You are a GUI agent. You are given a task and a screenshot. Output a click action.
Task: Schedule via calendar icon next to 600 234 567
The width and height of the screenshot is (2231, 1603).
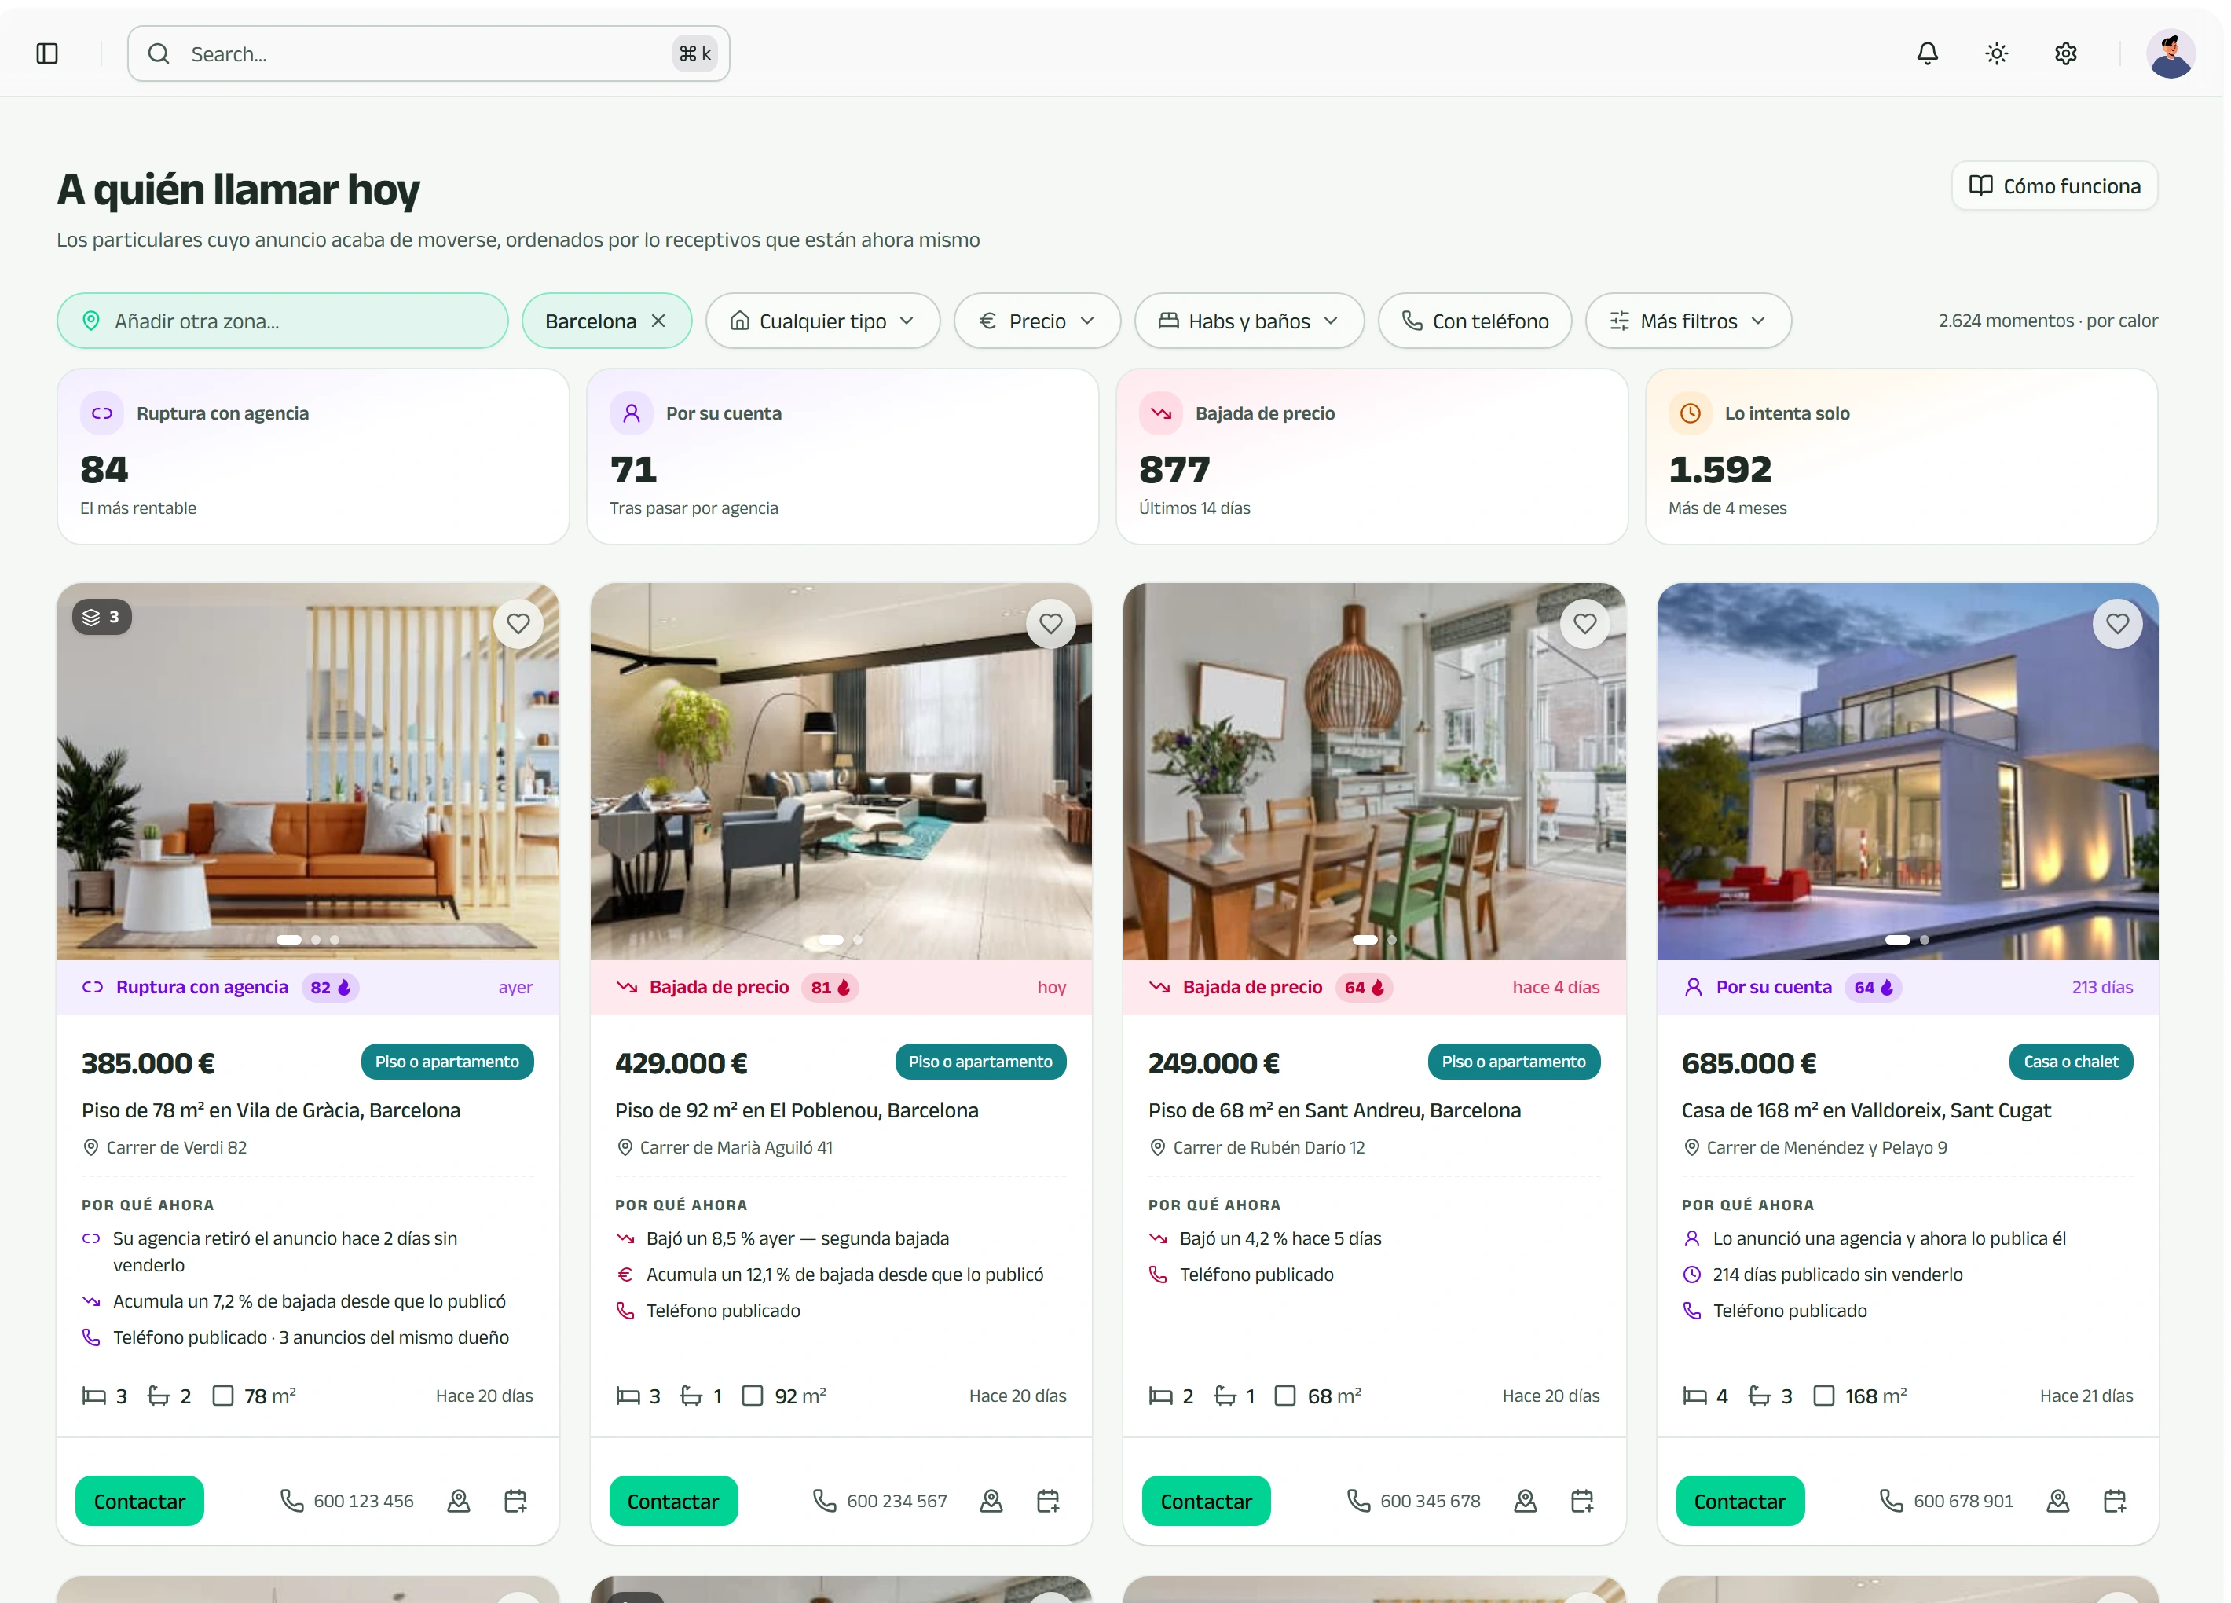tap(1049, 1501)
